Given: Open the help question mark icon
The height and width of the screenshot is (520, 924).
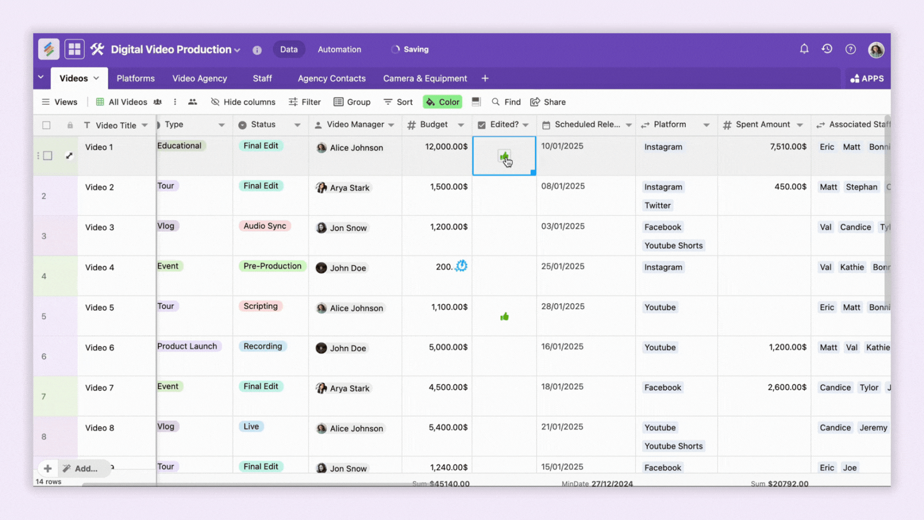Looking at the screenshot, I should pos(851,50).
